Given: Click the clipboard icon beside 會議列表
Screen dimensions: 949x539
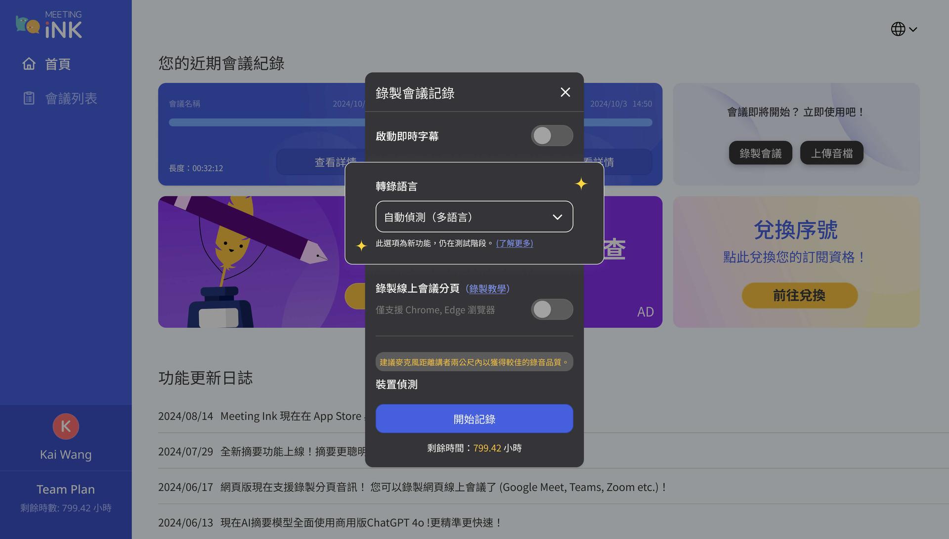Looking at the screenshot, I should click(29, 98).
